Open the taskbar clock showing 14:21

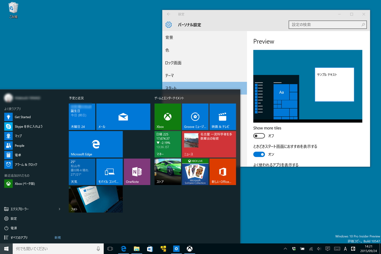[368, 249]
